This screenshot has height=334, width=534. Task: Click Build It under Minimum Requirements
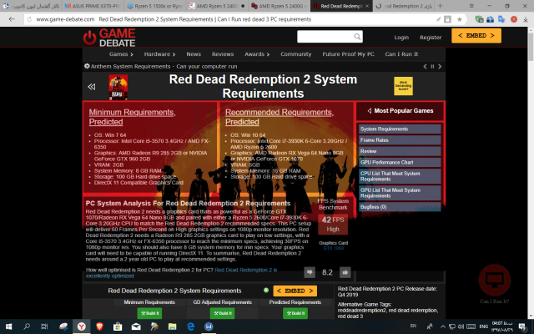149,313
